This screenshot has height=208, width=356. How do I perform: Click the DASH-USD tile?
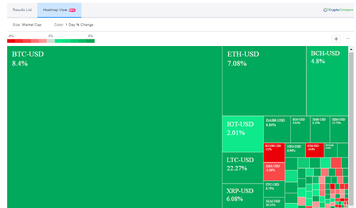pyautogui.click(x=277, y=129)
